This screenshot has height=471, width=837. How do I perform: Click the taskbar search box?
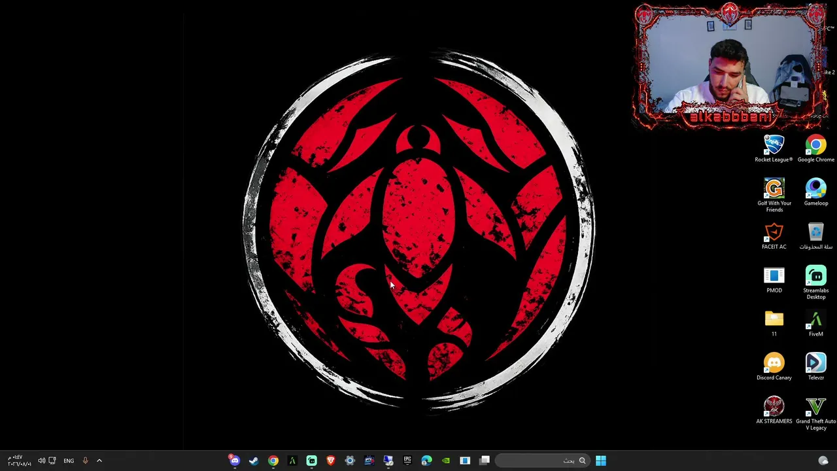pyautogui.click(x=543, y=461)
